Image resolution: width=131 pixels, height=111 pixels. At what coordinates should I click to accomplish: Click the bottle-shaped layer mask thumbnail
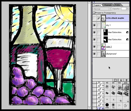click(x=106, y=32)
